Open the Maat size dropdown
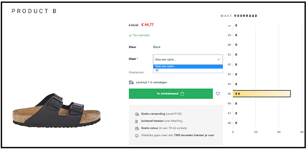 click(x=188, y=59)
